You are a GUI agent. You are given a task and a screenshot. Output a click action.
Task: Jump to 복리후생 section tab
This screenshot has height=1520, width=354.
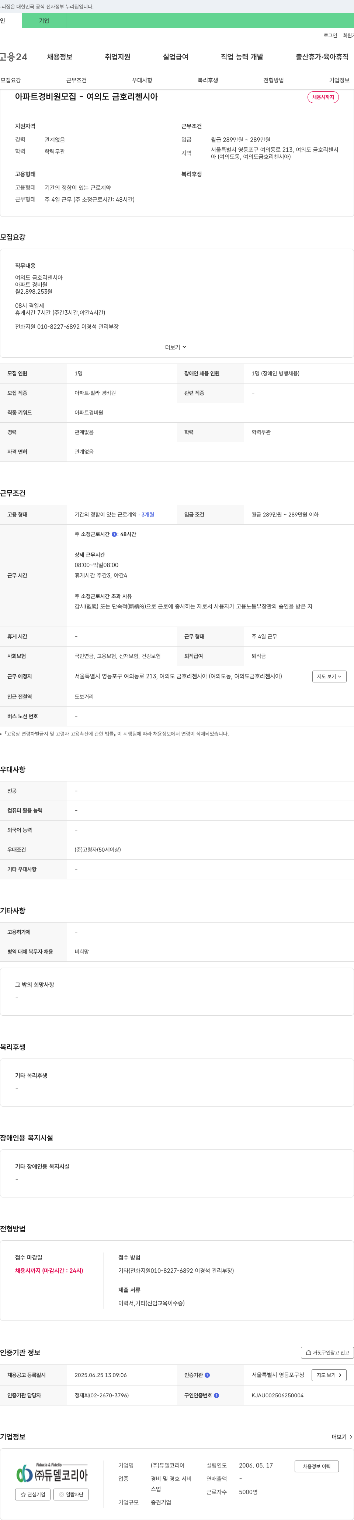[208, 80]
